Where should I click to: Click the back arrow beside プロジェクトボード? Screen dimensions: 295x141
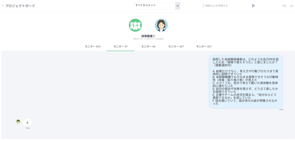3,6
